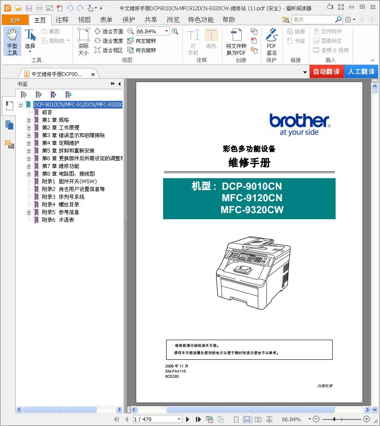Rotate the page left
Screen dimensions: 380x426
point(142,41)
